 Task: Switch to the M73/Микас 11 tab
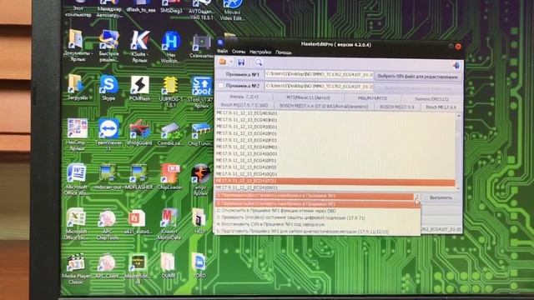(308, 97)
